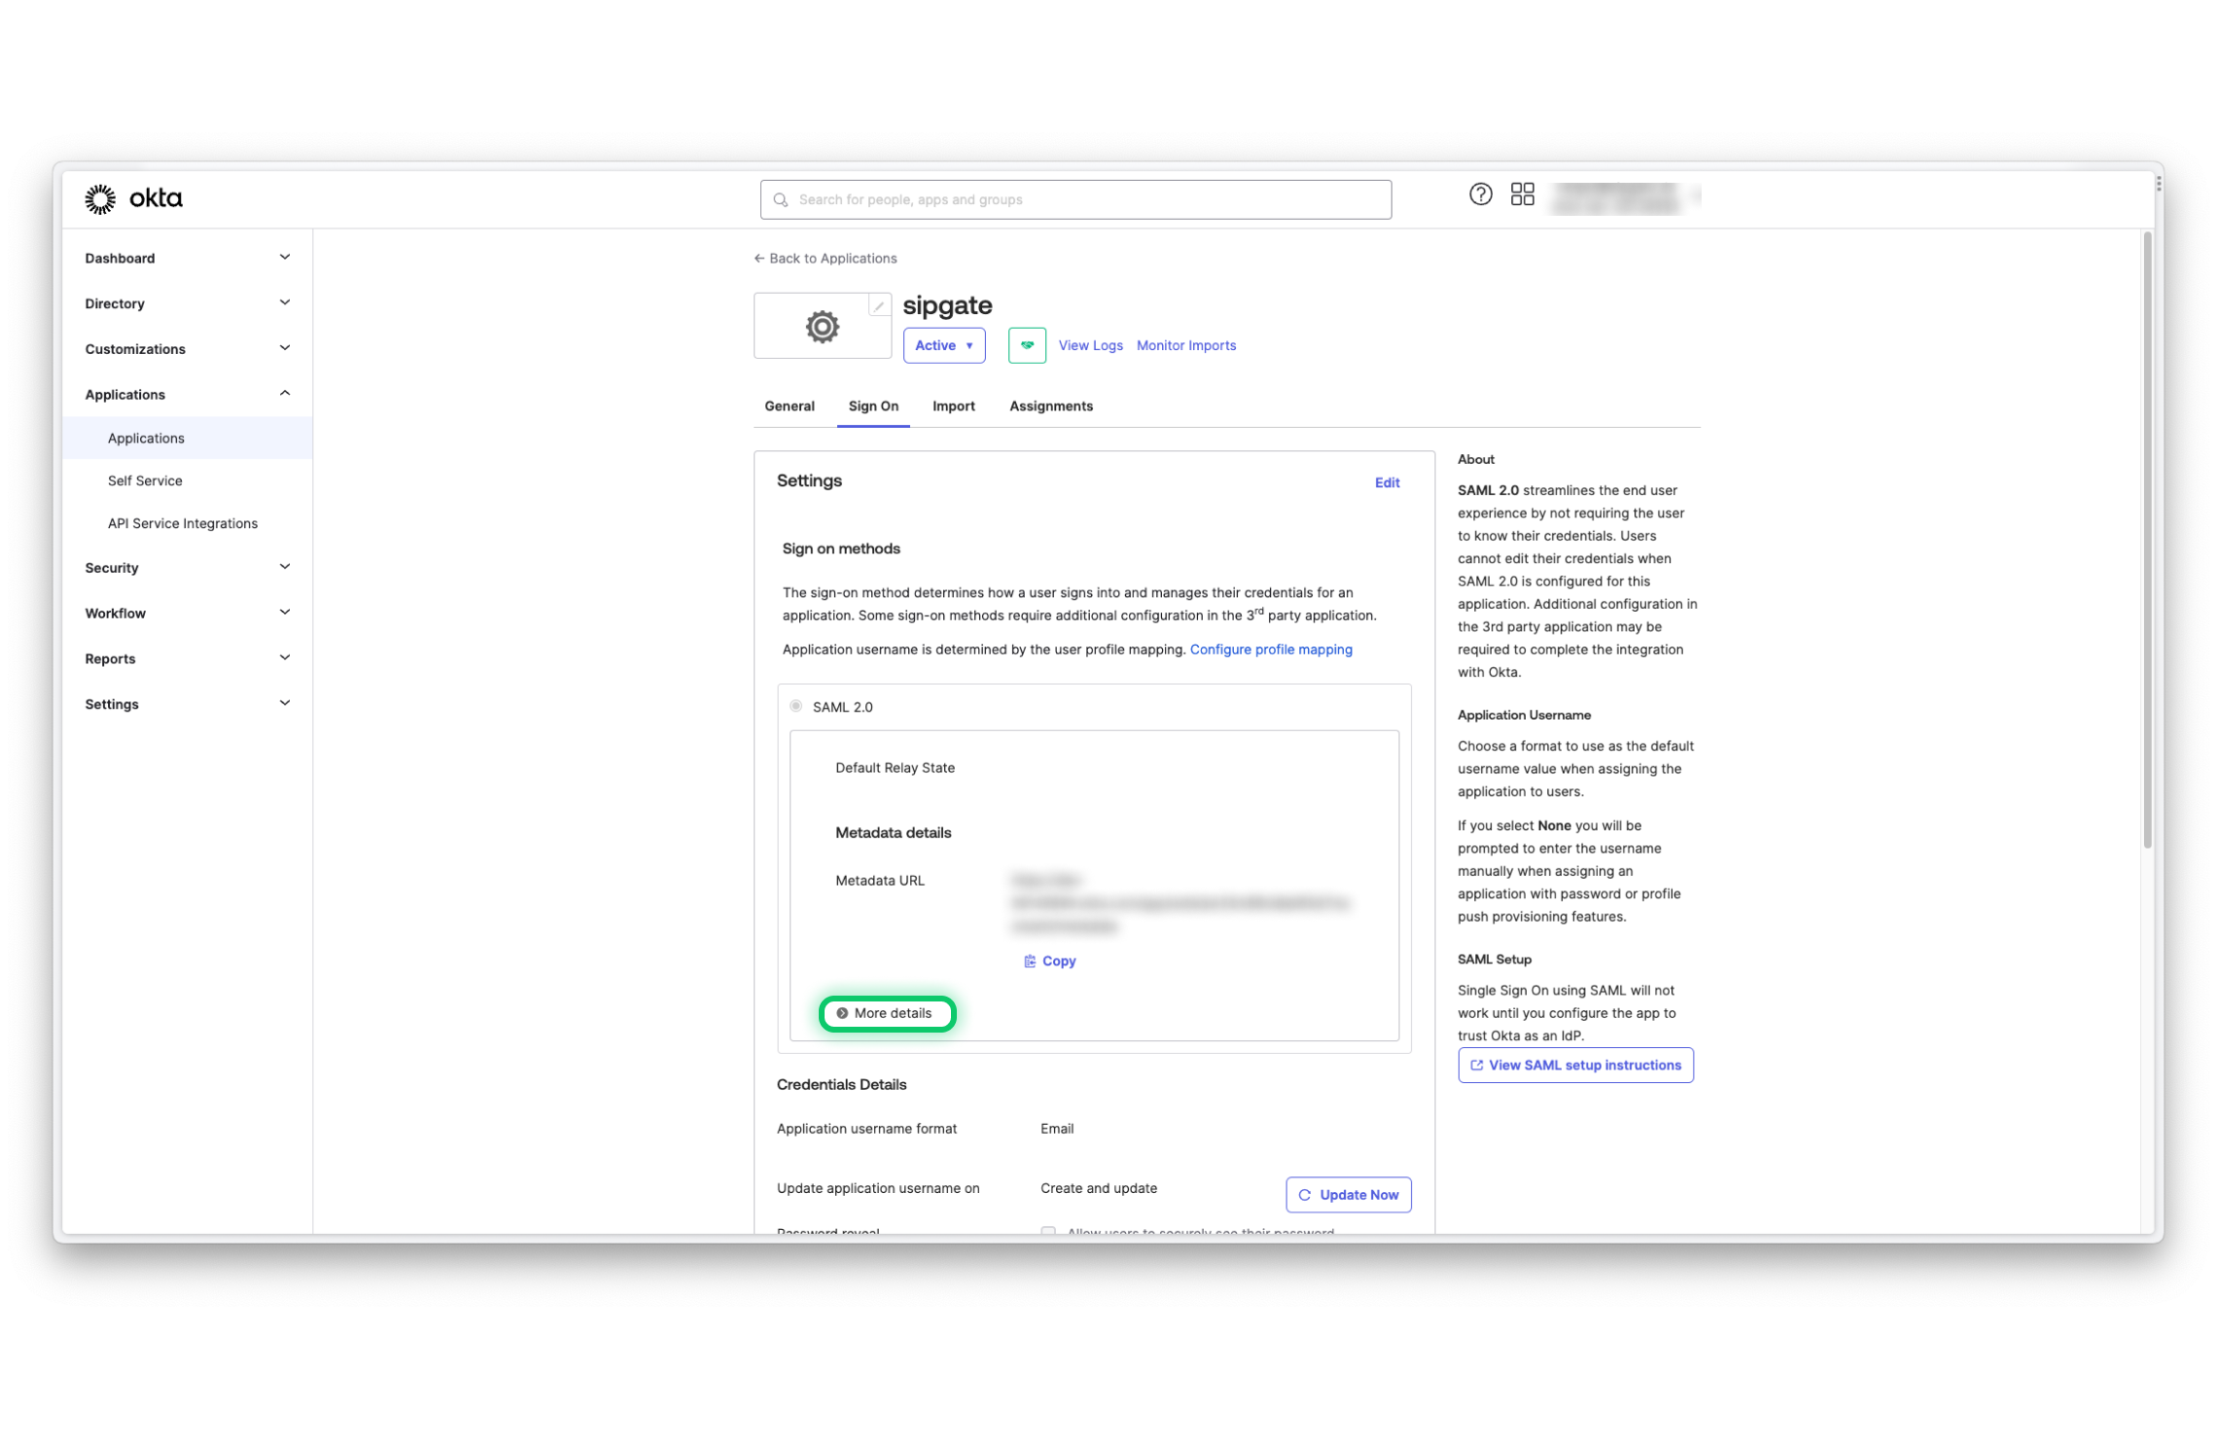
Task: Click the View Logs link
Action: tap(1090, 345)
